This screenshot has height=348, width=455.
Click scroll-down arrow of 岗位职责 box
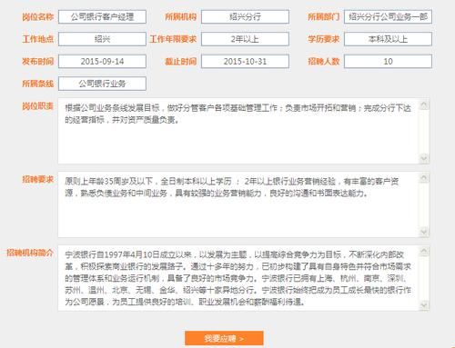424,158
